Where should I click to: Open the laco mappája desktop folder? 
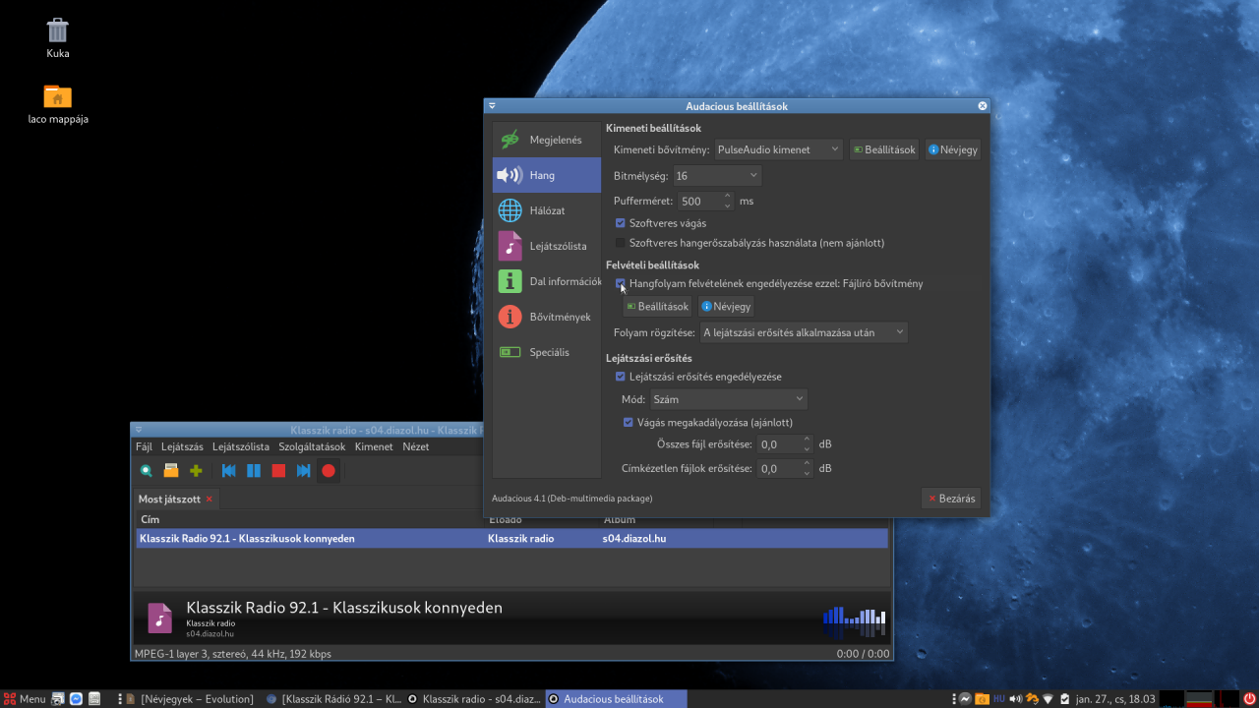pos(58,104)
